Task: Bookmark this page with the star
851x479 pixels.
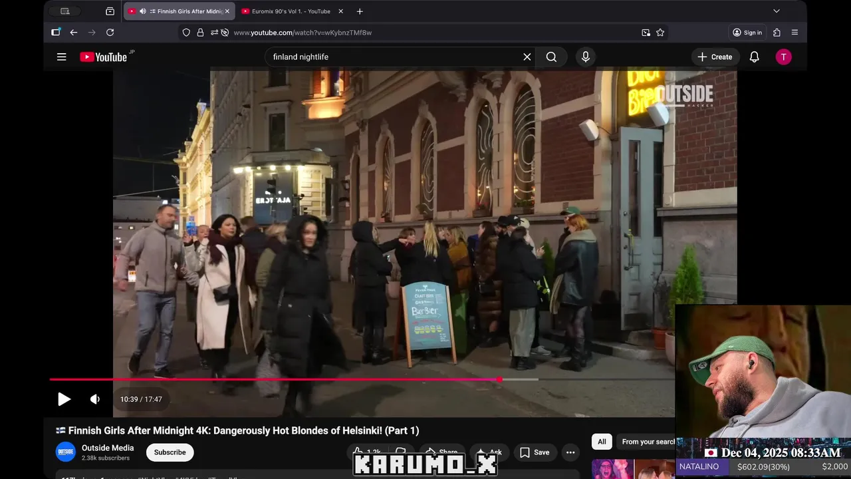Action: [x=660, y=33]
